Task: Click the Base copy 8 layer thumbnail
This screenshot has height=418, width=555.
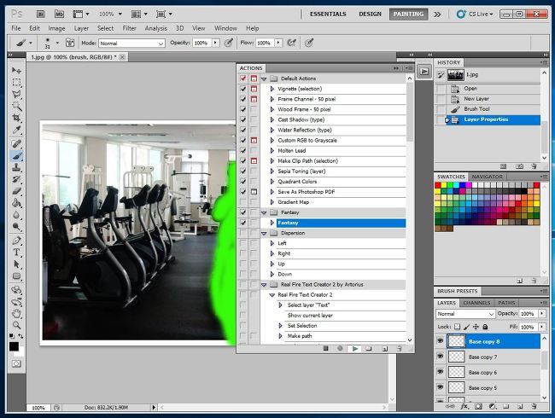Action: tap(457, 341)
